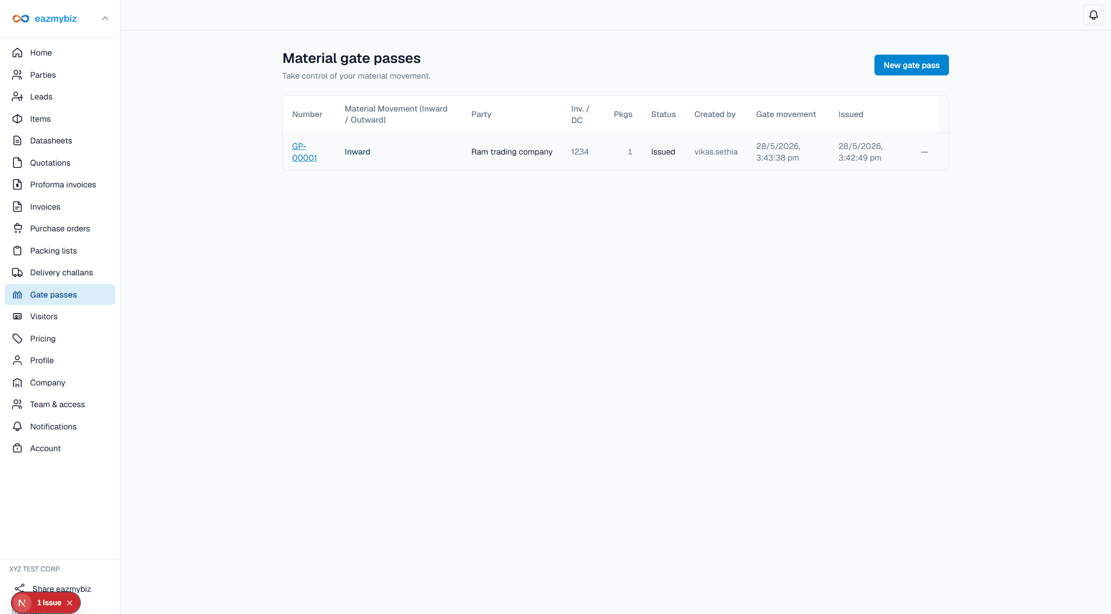Open the Parties section
Image resolution: width=1111 pixels, height=614 pixels.
[60, 74]
